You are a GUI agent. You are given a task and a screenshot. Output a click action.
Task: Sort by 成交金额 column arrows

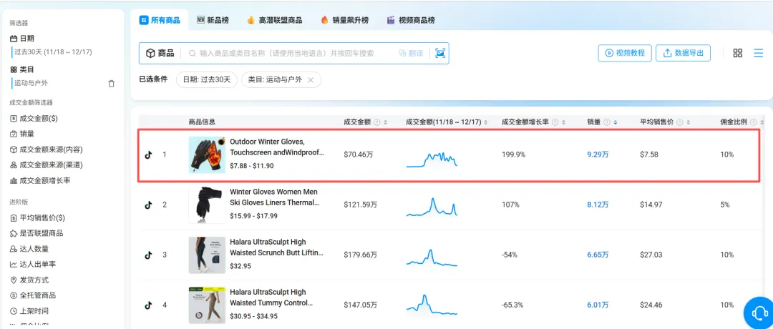[386, 122]
